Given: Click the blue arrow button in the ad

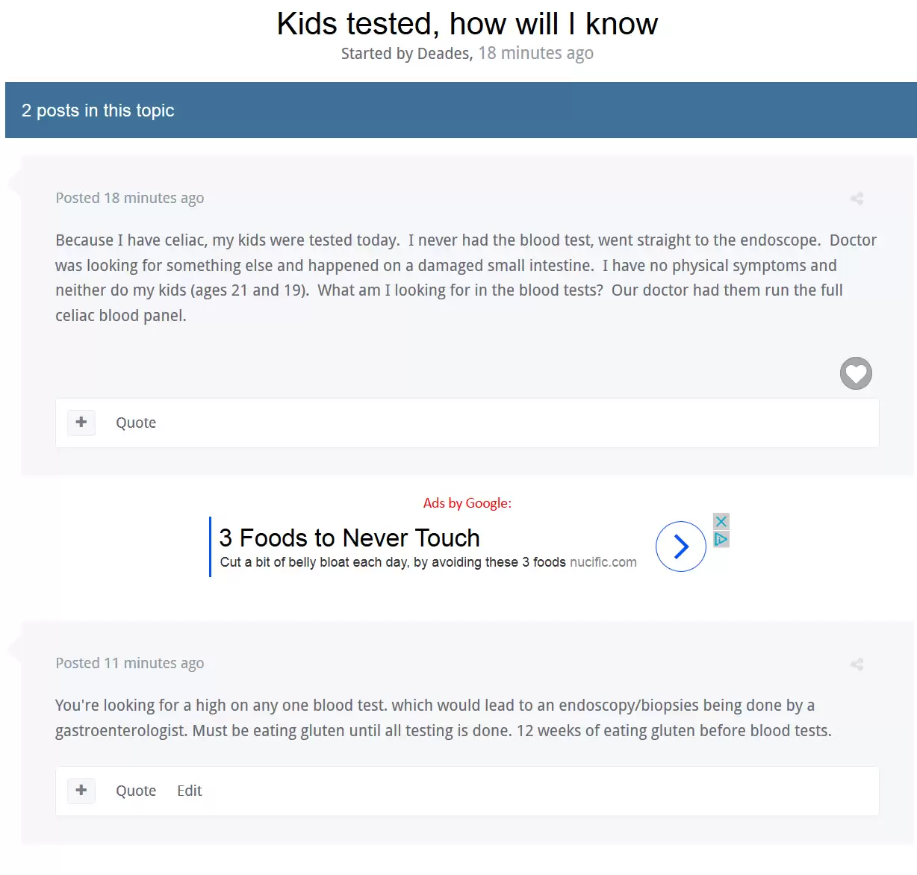Looking at the screenshot, I should (680, 547).
